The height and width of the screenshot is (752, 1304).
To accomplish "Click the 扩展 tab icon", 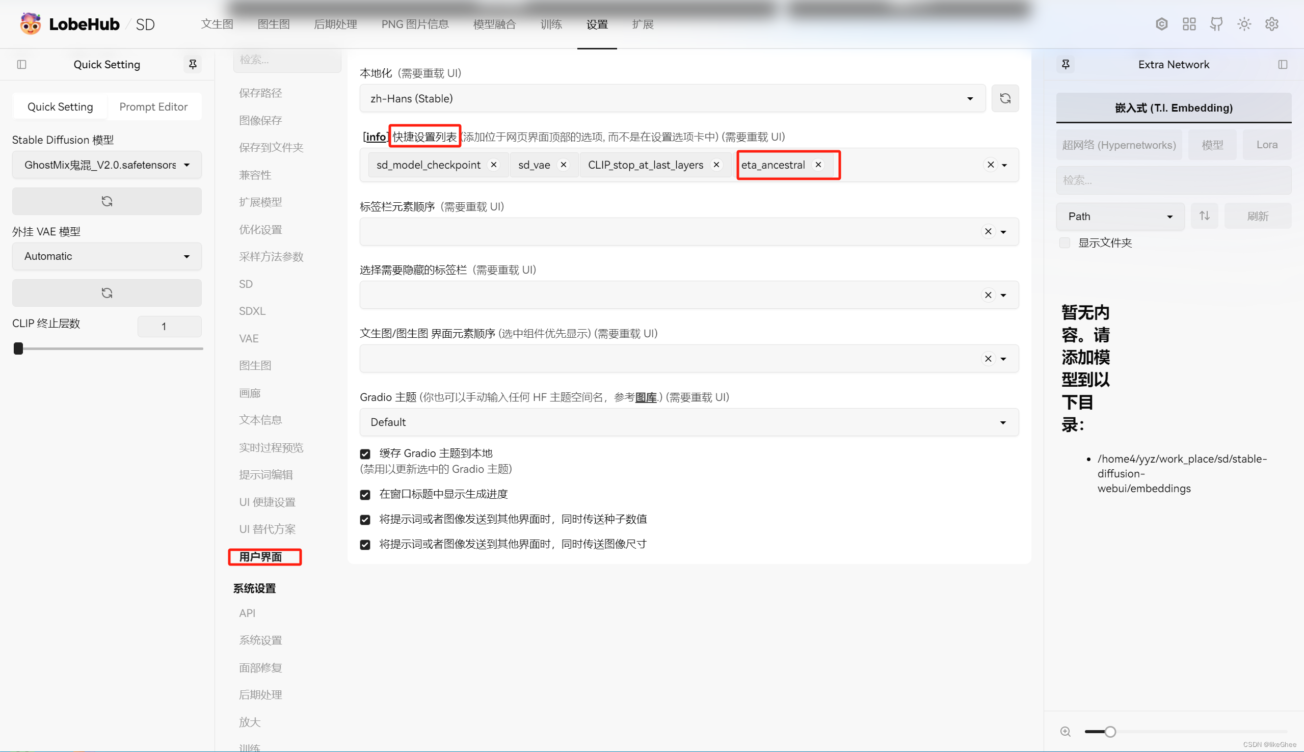I will (646, 24).
